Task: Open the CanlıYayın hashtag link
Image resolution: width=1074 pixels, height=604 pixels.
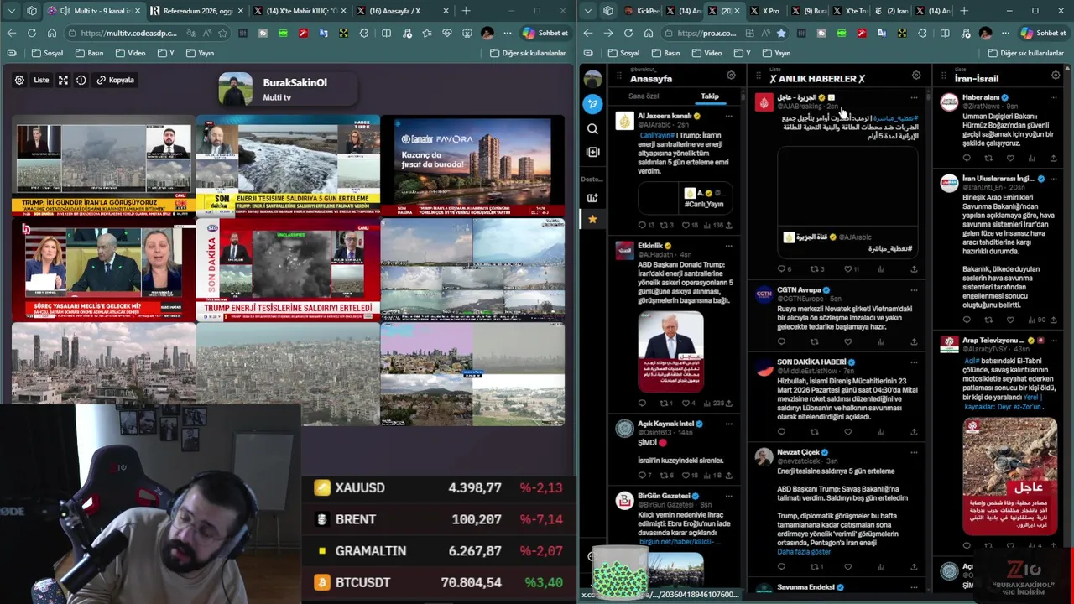Action: click(657, 135)
